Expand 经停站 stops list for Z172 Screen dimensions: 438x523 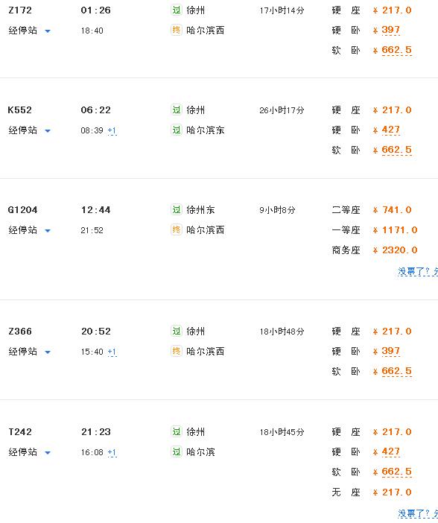[29, 31]
